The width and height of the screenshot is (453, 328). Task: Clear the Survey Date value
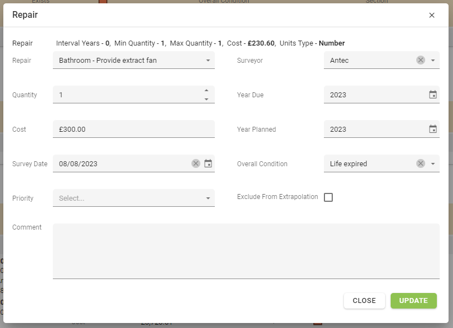tap(196, 163)
